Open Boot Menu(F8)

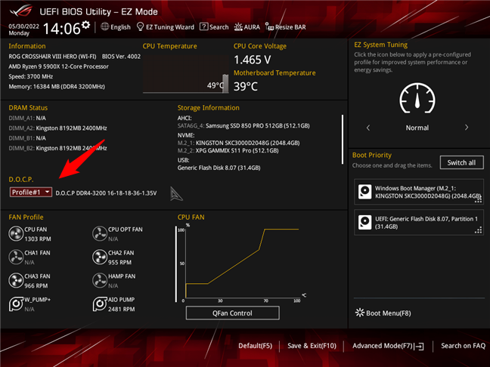383,313
